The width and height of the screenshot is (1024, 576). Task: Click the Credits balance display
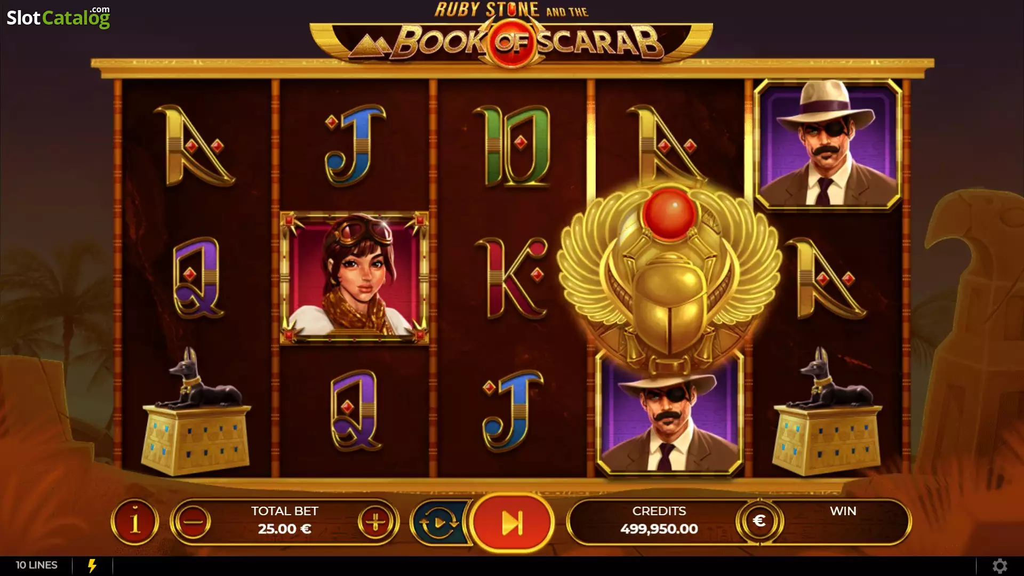coord(659,521)
